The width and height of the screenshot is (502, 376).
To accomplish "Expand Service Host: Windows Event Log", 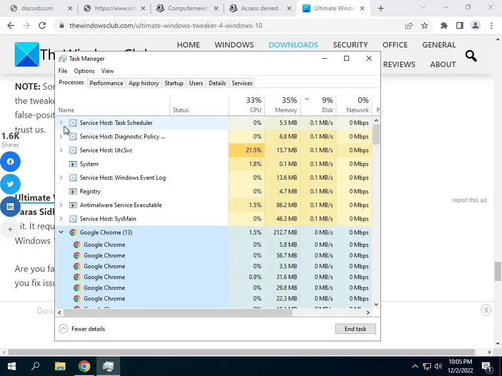I will [x=61, y=178].
